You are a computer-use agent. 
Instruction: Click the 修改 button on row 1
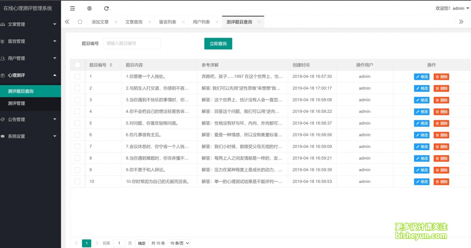422,76
